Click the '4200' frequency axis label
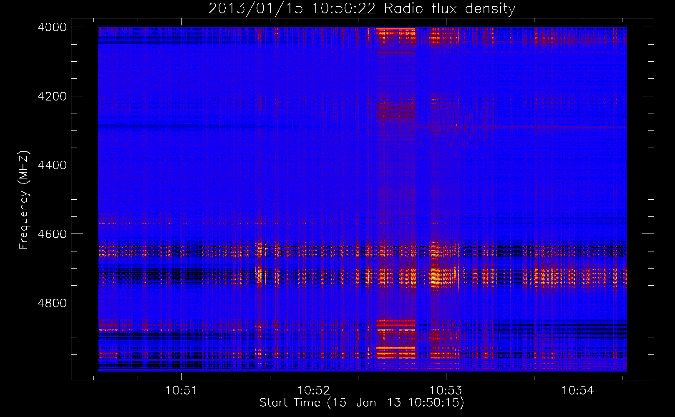This screenshot has height=417, width=675. click(x=52, y=96)
